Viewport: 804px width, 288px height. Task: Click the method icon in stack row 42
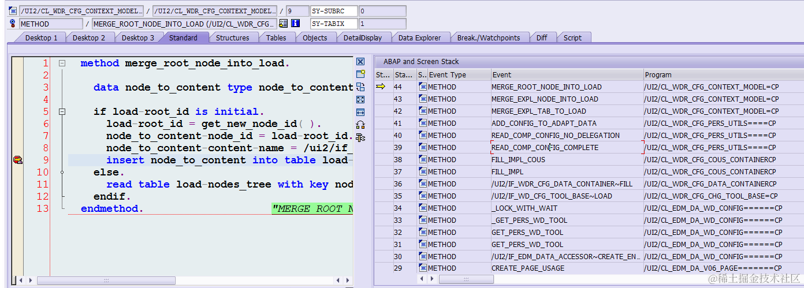point(423,111)
